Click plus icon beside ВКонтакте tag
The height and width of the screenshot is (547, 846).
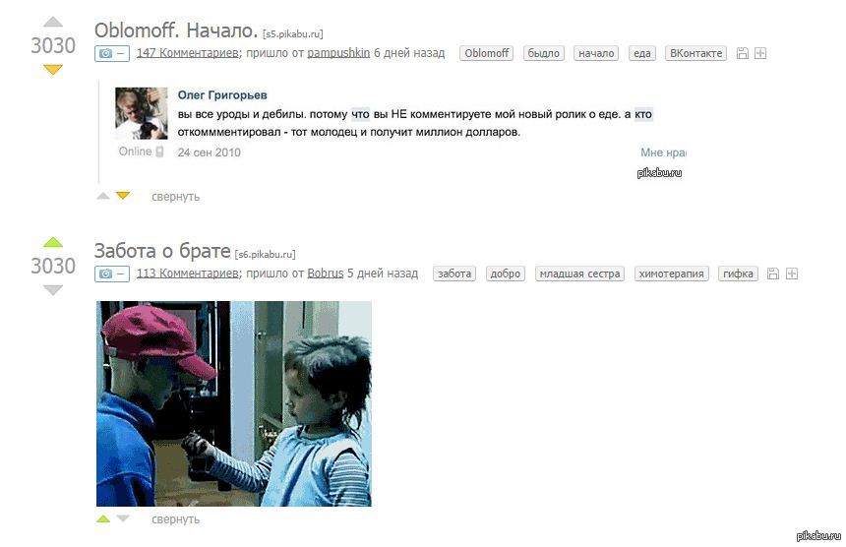760,53
